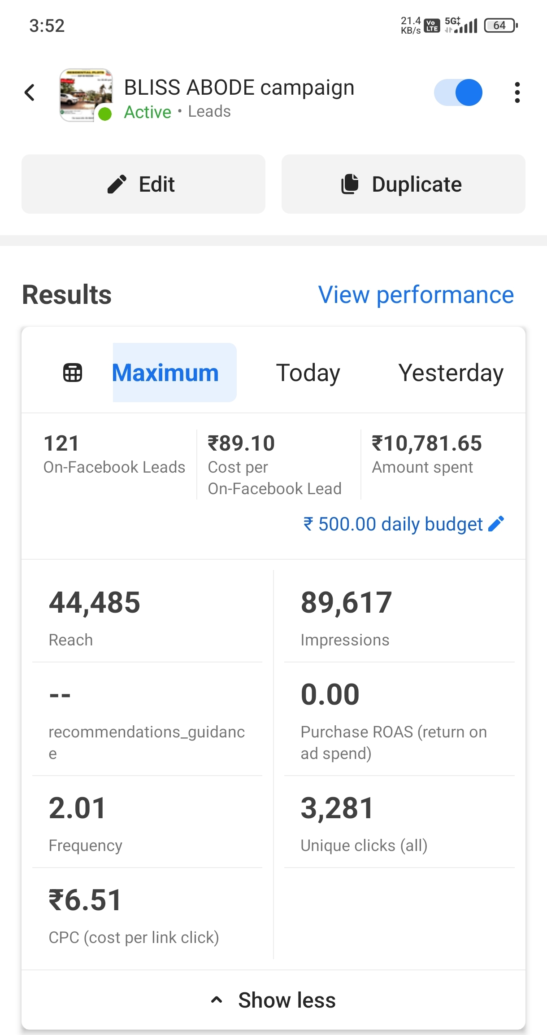
Task: Toggle the BLISS ABODE campaign switch off
Action: point(458,93)
